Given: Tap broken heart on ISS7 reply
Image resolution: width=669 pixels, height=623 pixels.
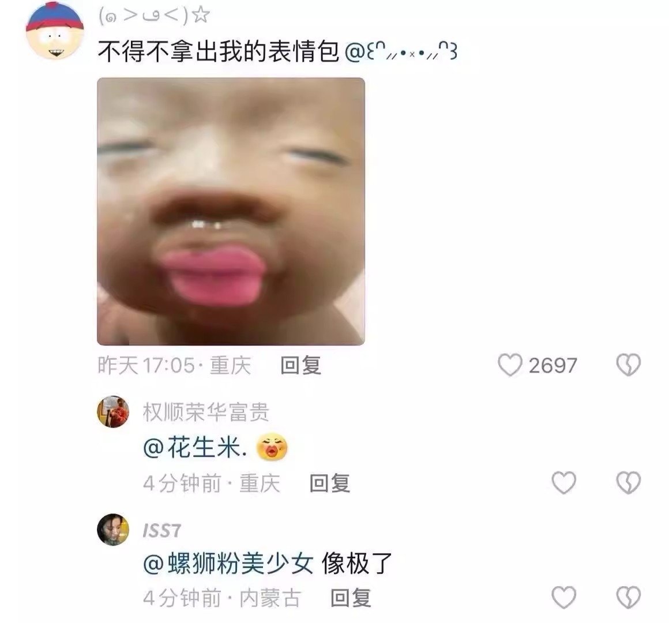Looking at the screenshot, I should 629,597.
